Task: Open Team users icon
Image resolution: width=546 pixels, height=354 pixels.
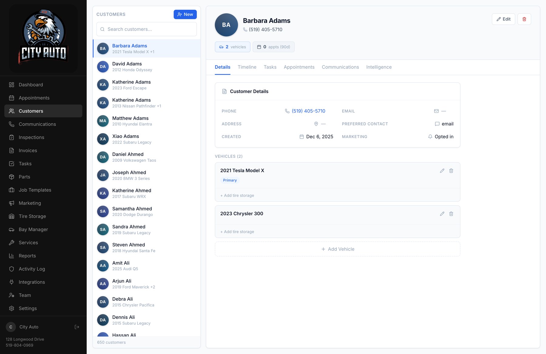Action: coord(12,295)
